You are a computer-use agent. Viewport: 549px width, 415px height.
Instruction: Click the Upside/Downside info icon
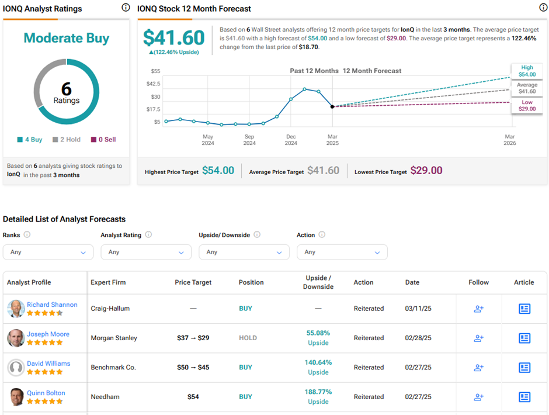coord(257,235)
